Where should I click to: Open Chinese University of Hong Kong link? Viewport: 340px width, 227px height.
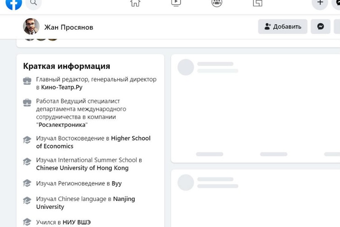click(x=82, y=168)
